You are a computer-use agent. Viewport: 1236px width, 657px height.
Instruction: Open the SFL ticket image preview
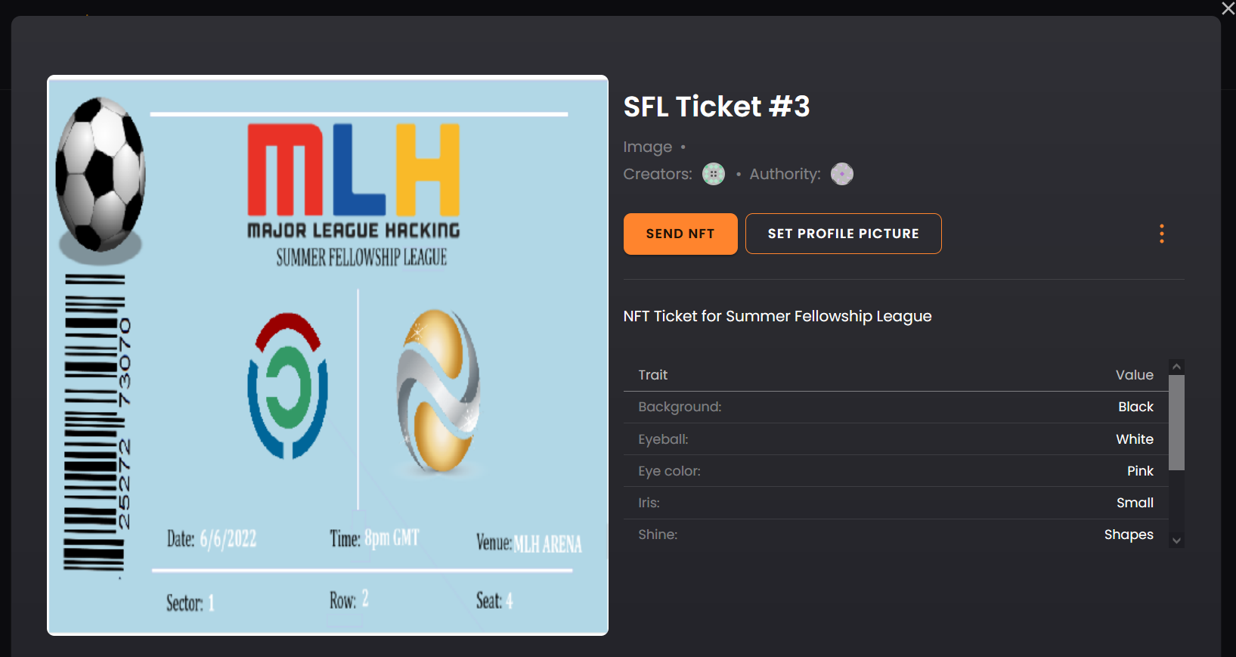(x=327, y=355)
